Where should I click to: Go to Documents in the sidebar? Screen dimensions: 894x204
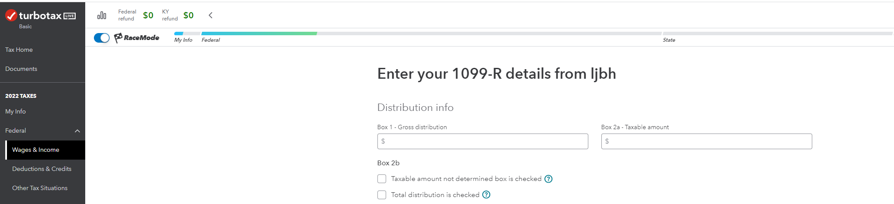coord(21,69)
